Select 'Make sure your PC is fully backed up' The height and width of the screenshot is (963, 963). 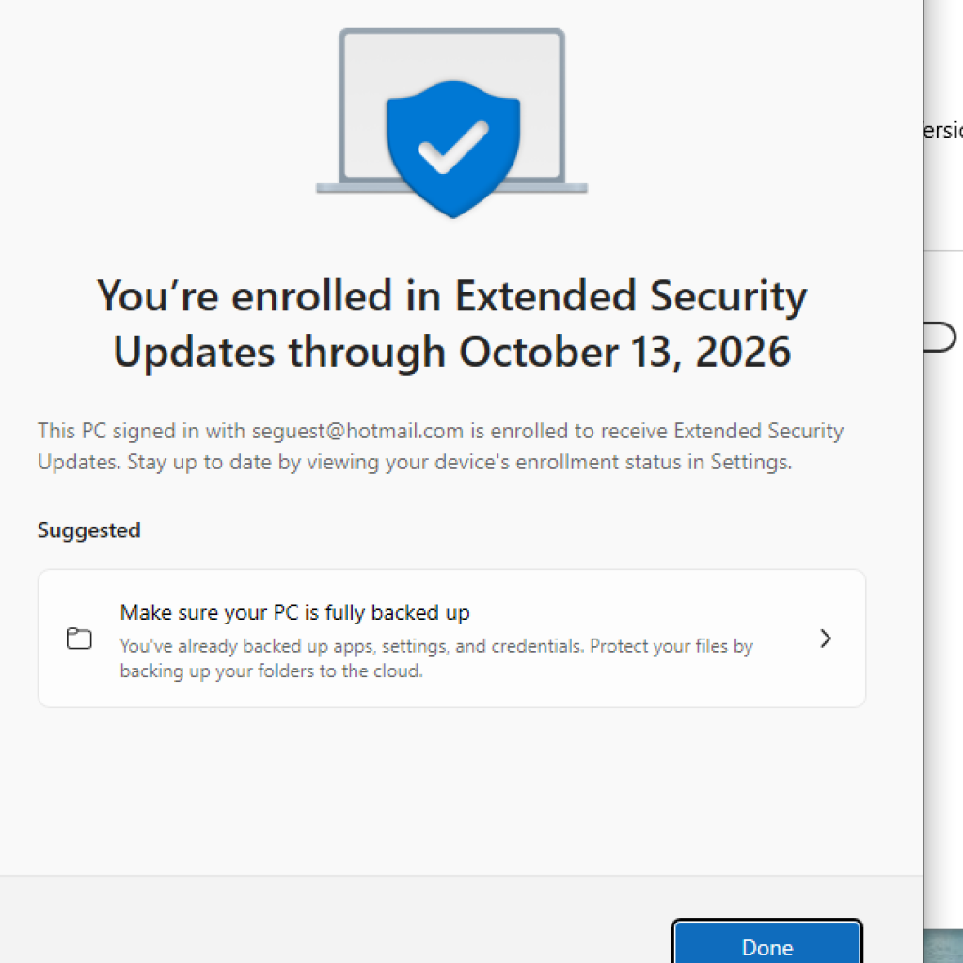[x=294, y=613]
